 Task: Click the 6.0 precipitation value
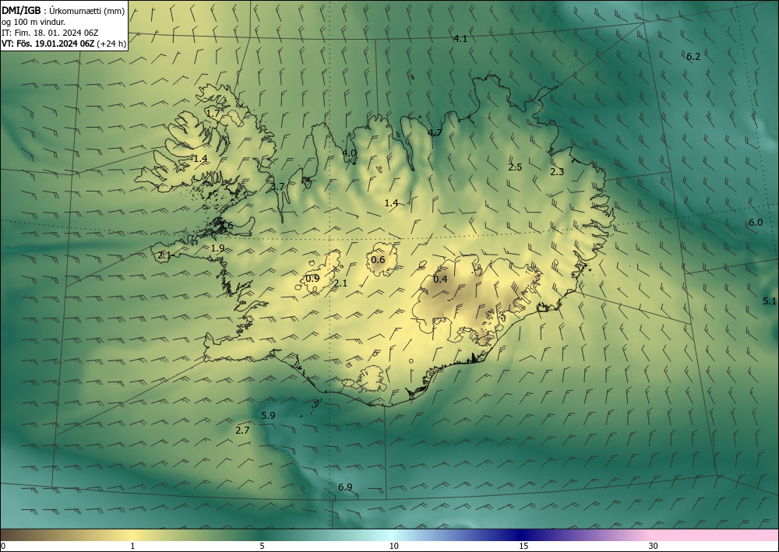(755, 223)
